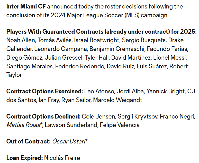Click the Contract Options Declined heading
199x163 pixels.
pyautogui.click(x=43, y=116)
